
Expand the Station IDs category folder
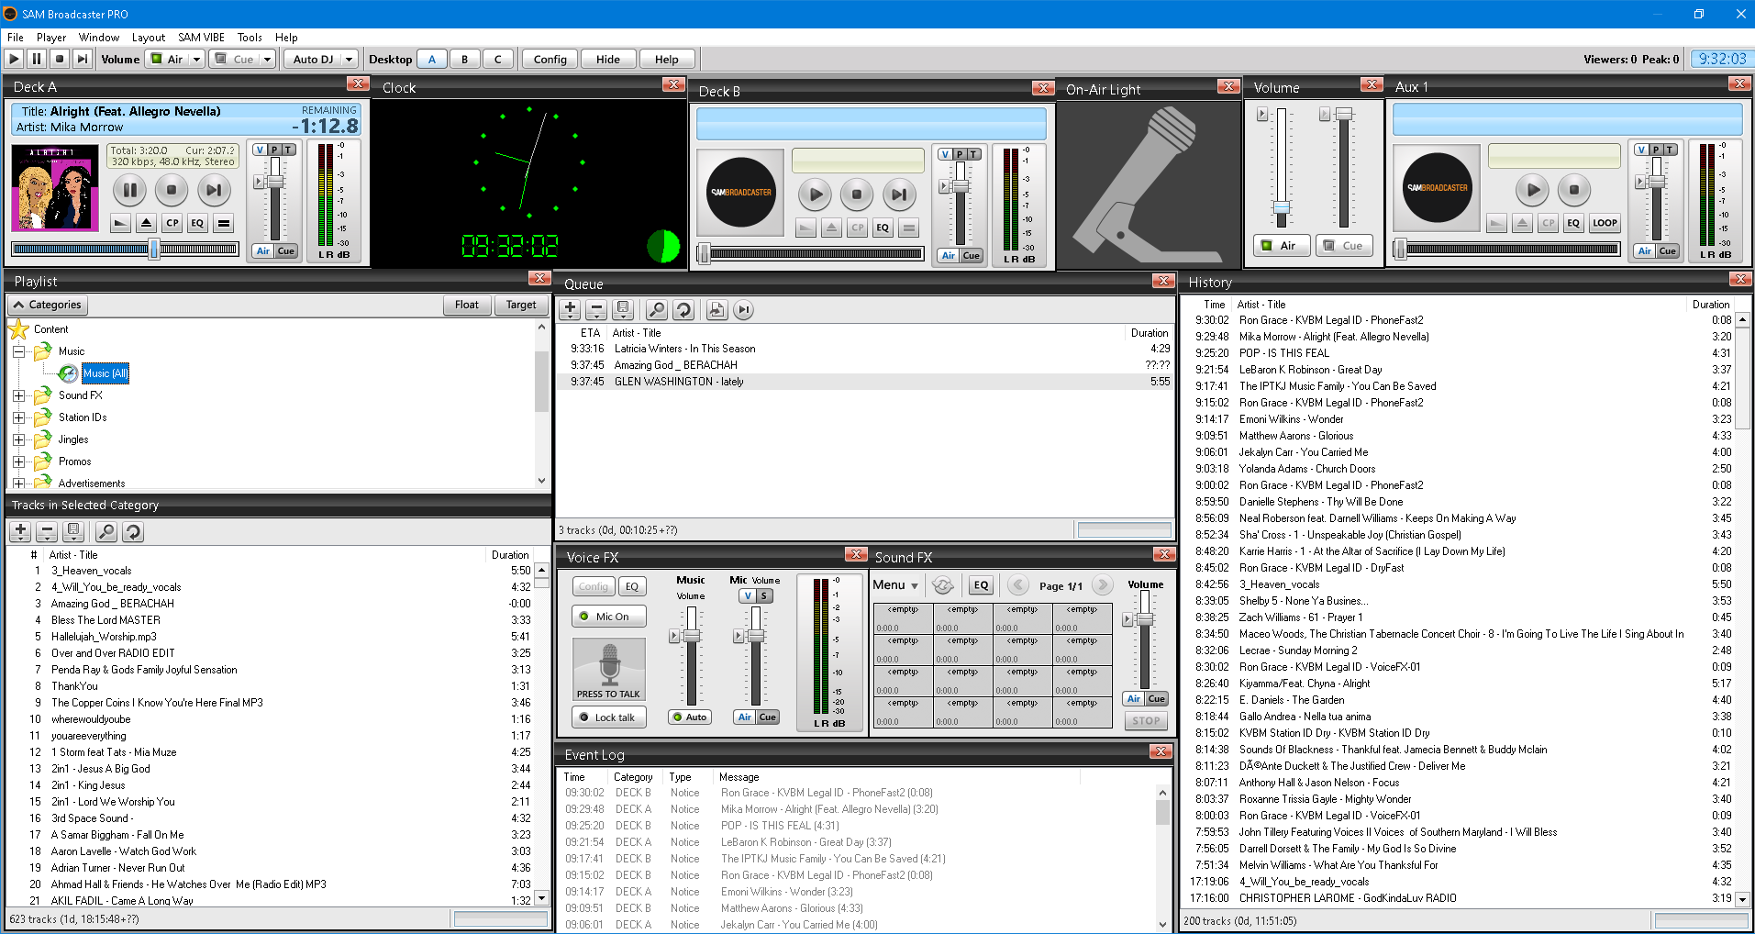point(18,417)
